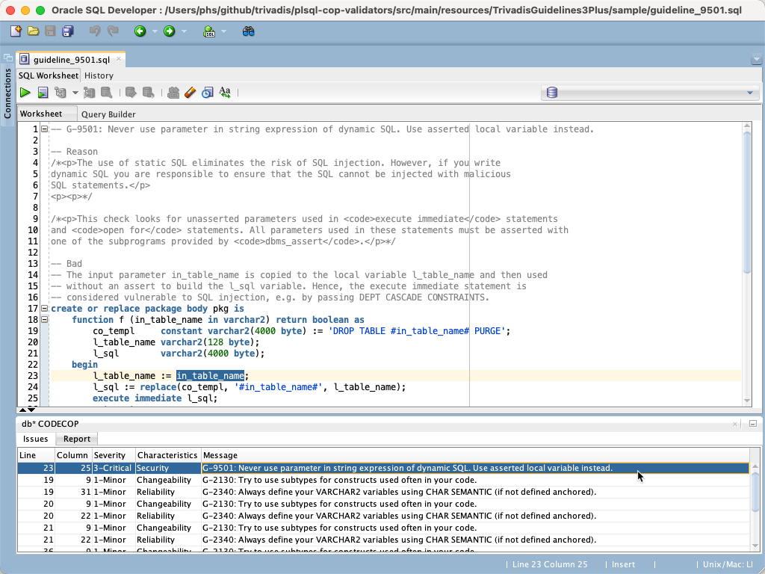Open the back navigation history dropdown
This screenshot has height=574, width=765.
[x=155, y=31]
